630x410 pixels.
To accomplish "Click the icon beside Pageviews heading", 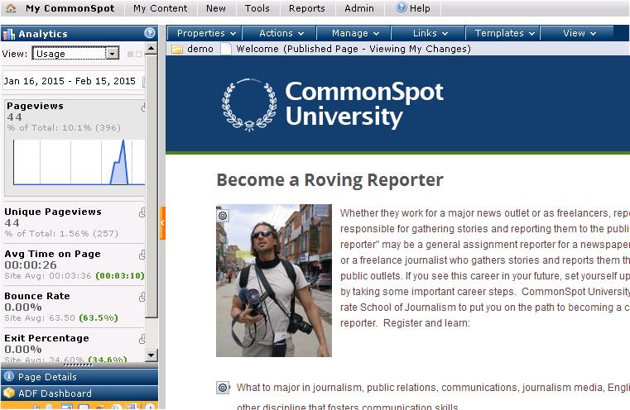I will pos(142,107).
